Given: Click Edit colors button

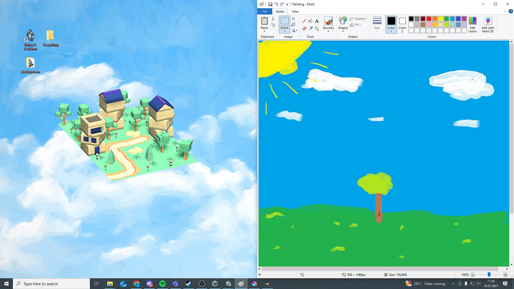Looking at the screenshot, I should (x=473, y=24).
